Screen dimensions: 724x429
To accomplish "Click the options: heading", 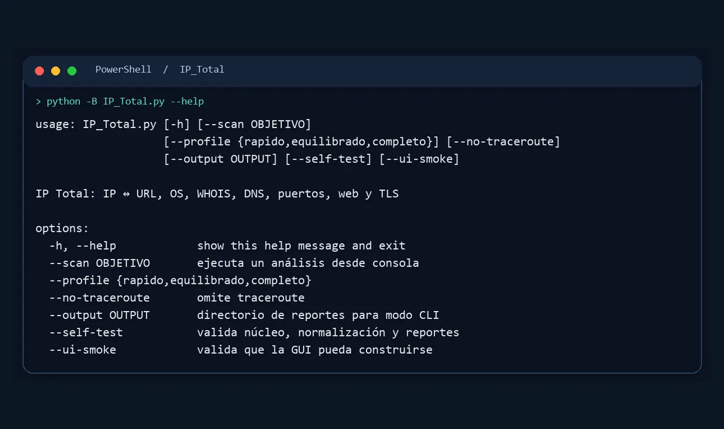I will 62,229.
